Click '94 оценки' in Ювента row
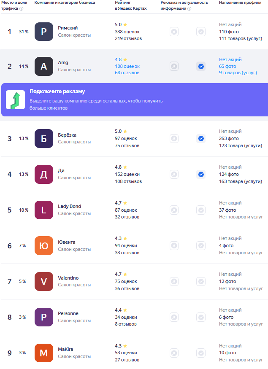This screenshot has width=268, height=369. point(126,246)
